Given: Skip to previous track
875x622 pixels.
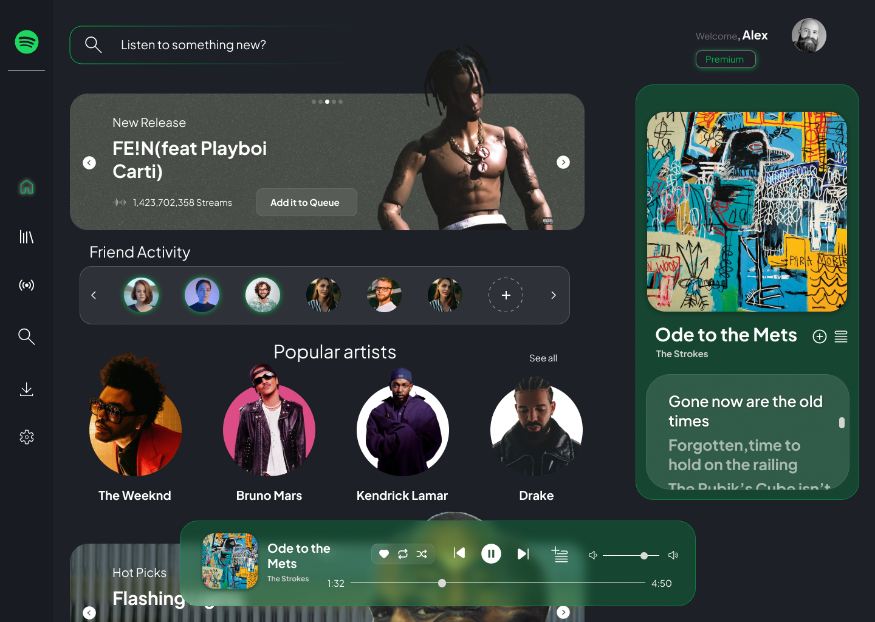Looking at the screenshot, I should 459,553.
